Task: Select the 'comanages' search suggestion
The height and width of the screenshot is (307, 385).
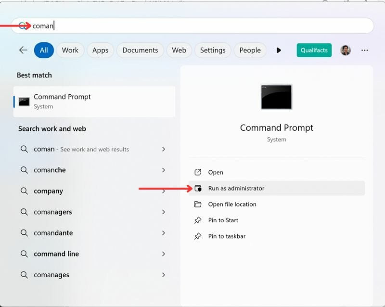Action: point(94,275)
